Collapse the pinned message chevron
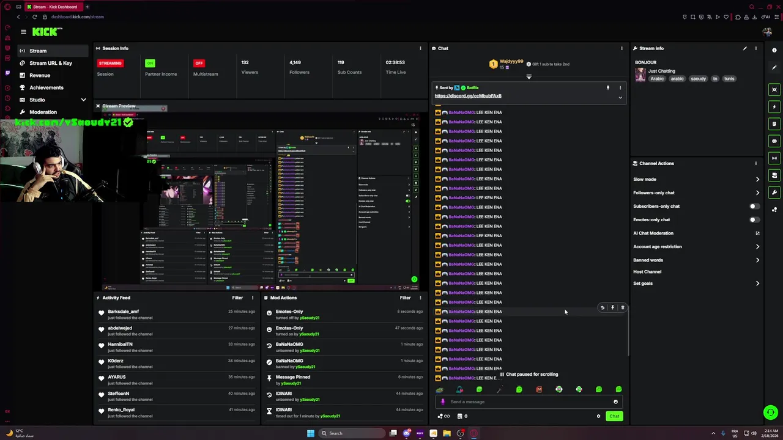 click(620, 98)
